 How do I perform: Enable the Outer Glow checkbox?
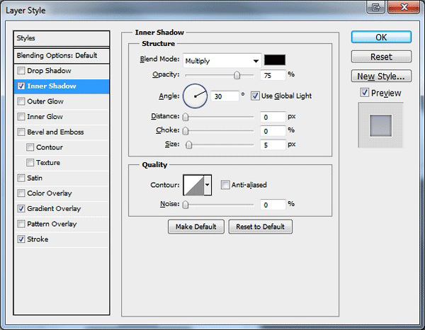coord(21,101)
